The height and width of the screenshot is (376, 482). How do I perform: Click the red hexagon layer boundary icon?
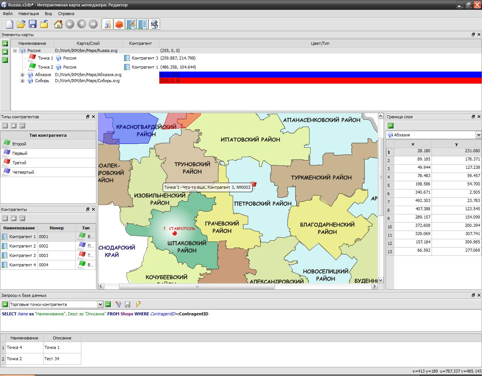click(x=119, y=24)
